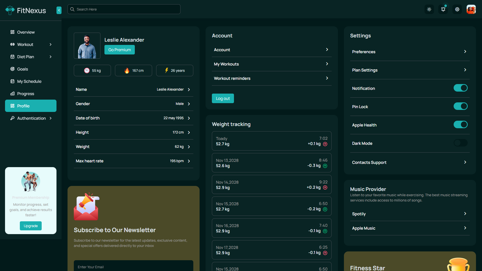Click the Authentication key icon
The width and height of the screenshot is (482, 271).
pyautogui.click(x=12, y=118)
